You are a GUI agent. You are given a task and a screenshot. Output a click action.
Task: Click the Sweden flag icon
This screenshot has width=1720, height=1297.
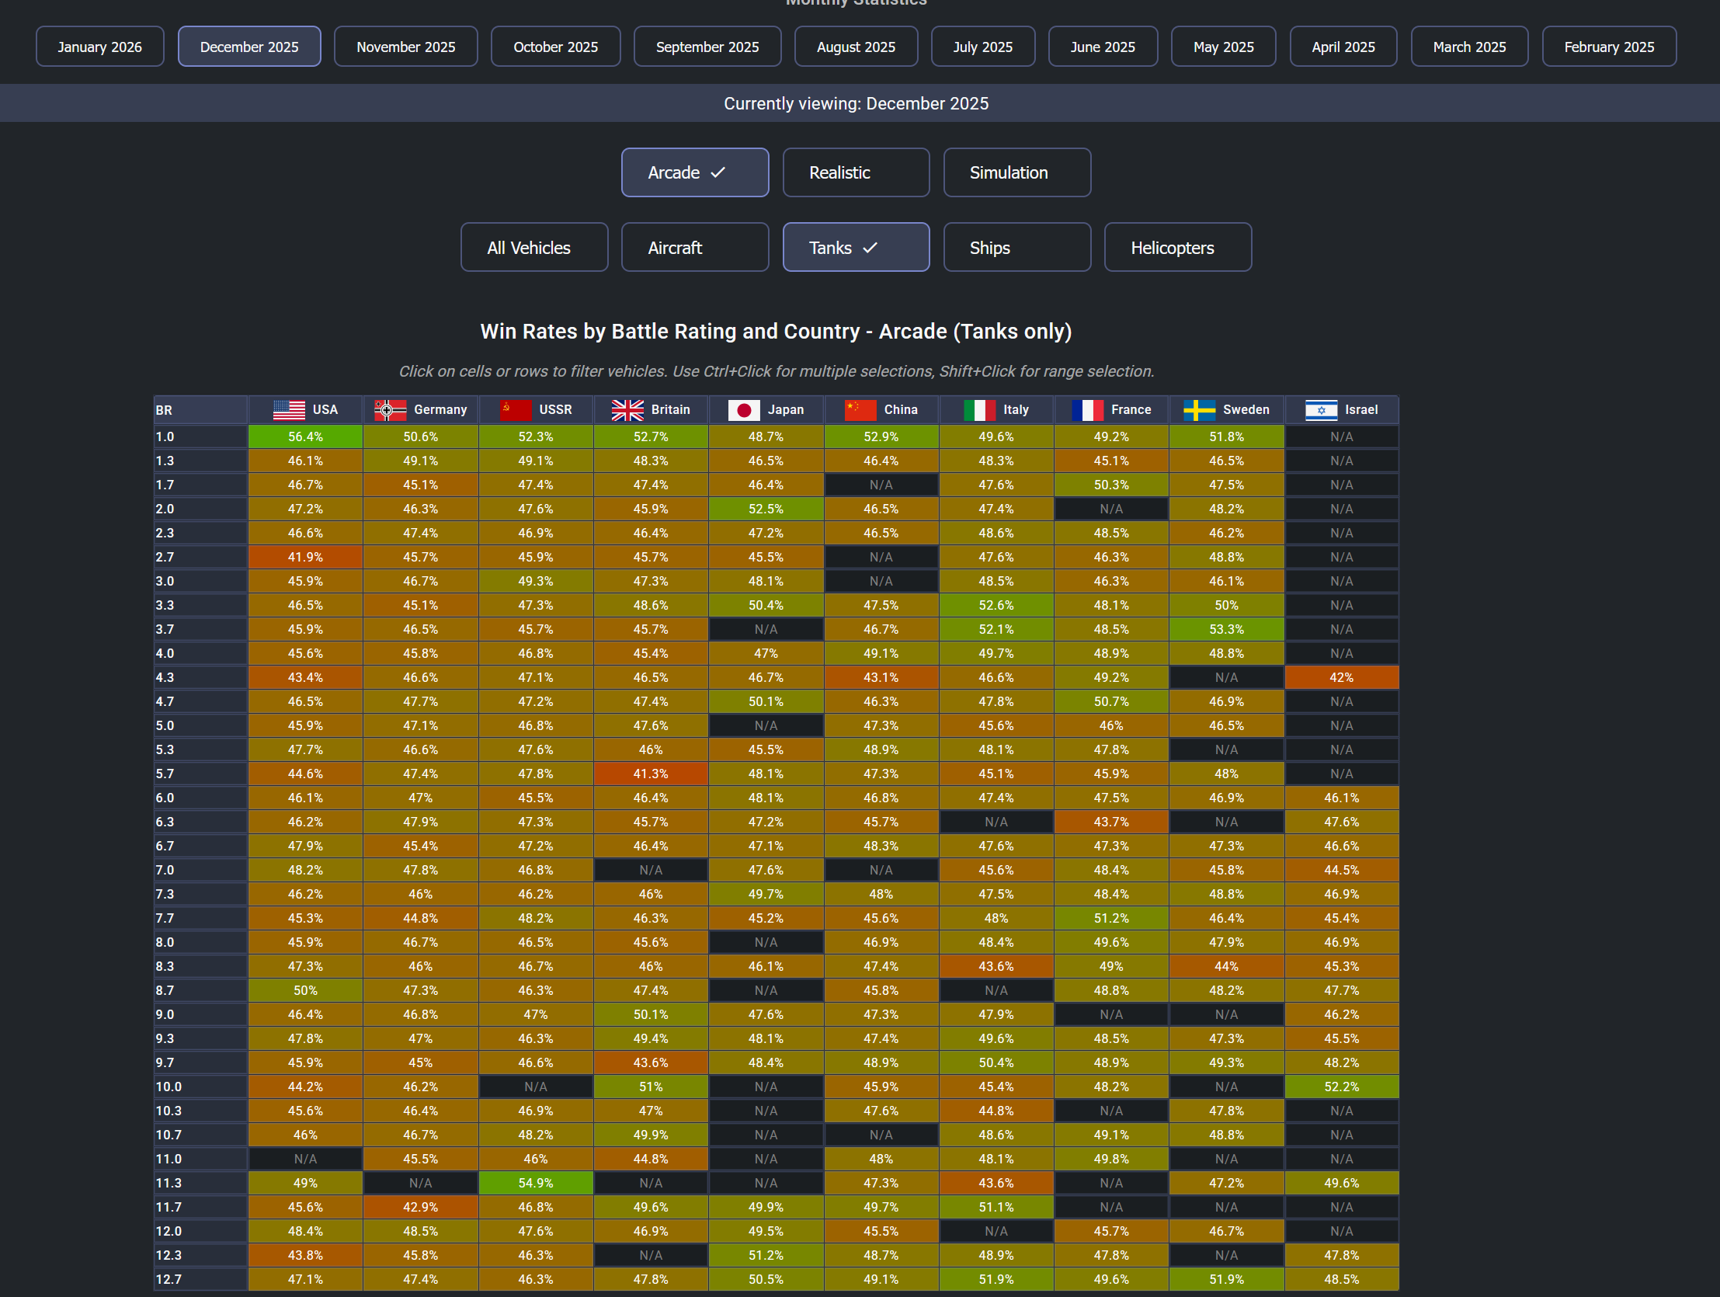point(1199,410)
